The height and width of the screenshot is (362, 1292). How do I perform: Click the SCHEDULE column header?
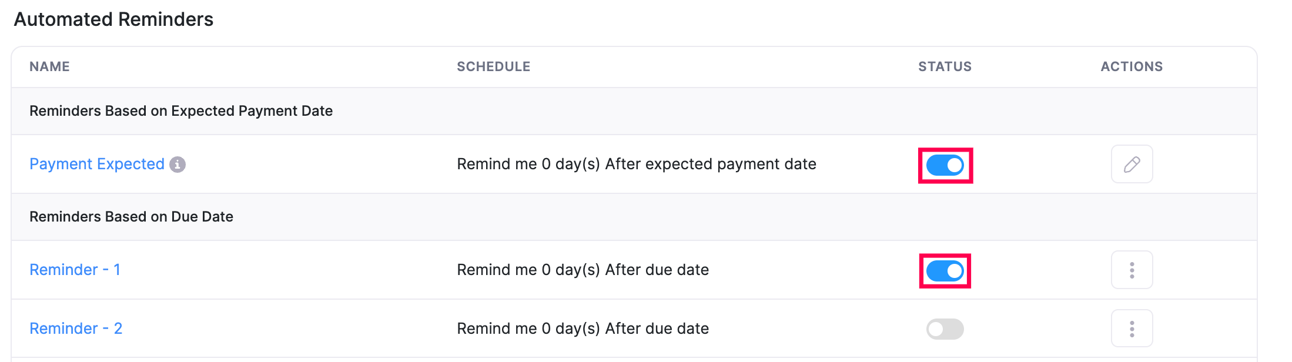coord(494,66)
